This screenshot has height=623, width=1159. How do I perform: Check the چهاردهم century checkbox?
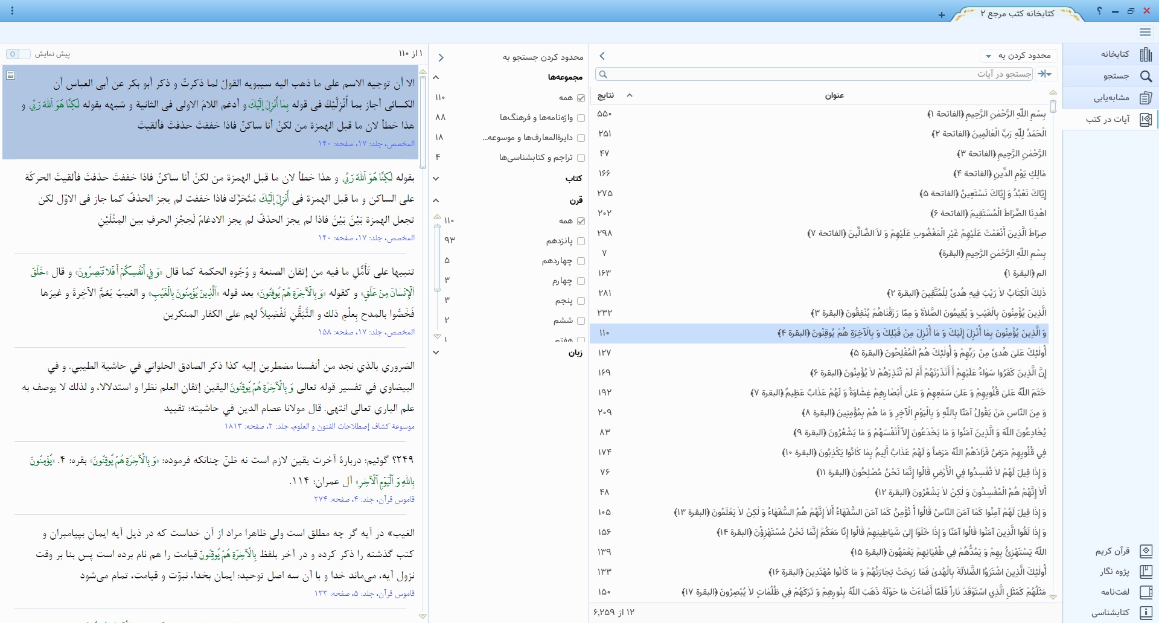(581, 261)
